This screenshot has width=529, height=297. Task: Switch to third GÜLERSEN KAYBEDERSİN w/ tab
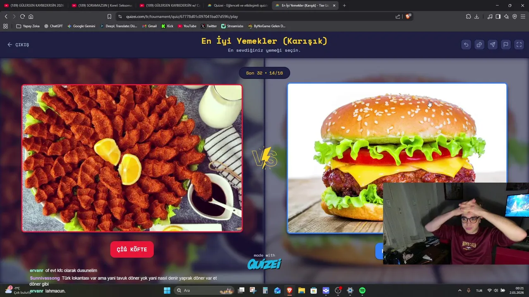coord(170,5)
